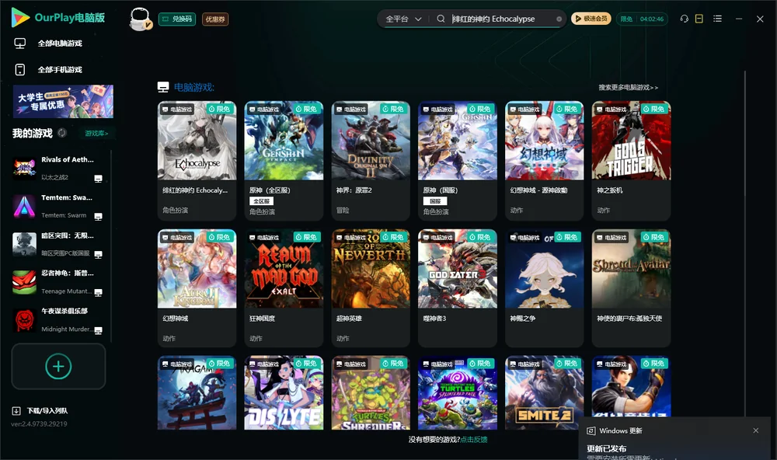Image resolution: width=777 pixels, height=460 pixels.
Task: Click the 搜索更多电脑游戏 link
Action: [x=628, y=88]
